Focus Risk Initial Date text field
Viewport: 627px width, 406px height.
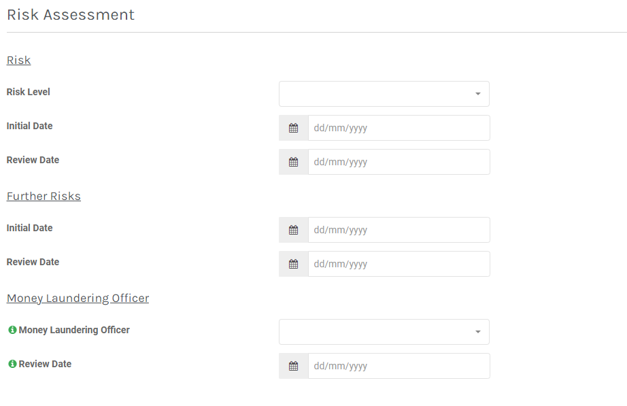(x=399, y=128)
